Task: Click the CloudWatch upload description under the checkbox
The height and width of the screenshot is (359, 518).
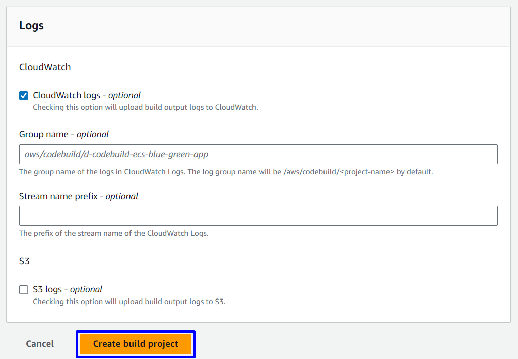Action: [x=145, y=107]
